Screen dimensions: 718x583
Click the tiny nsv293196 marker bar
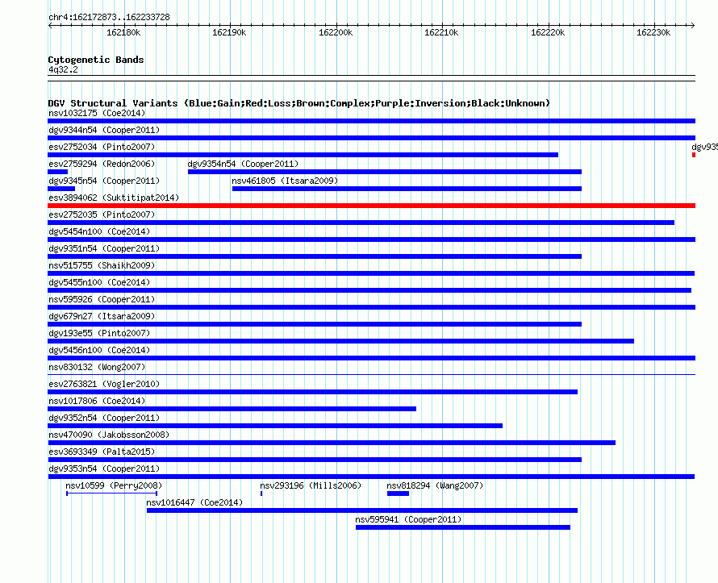[x=261, y=493]
